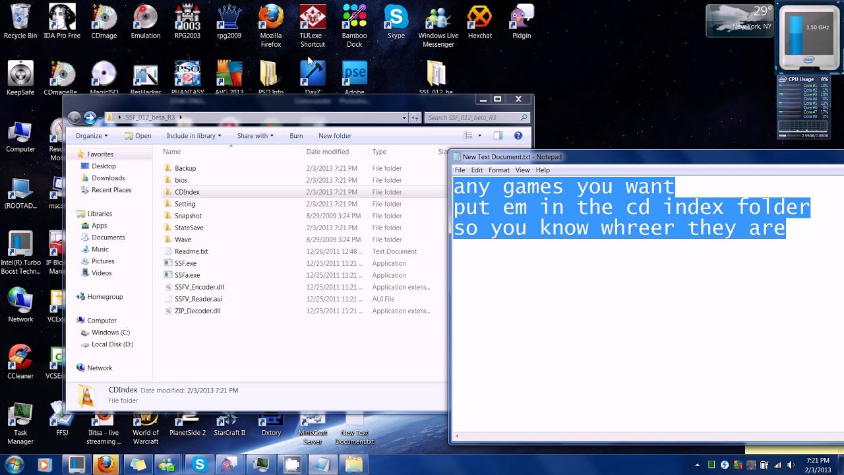Image resolution: width=844 pixels, height=475 pixels.
Task: Launch StarCraft II desktop icon
Action: point(229,425)
